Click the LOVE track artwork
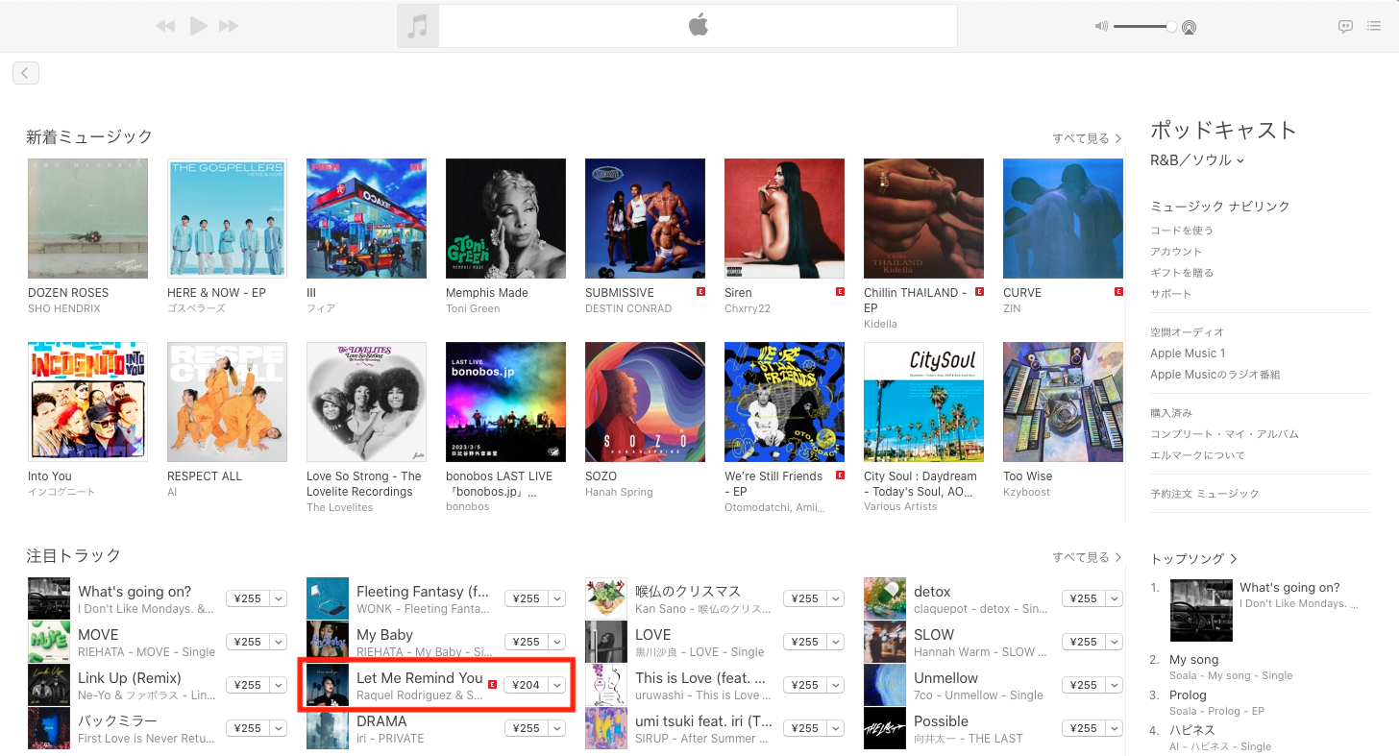 pyautogui.click(x=606, y=642)
